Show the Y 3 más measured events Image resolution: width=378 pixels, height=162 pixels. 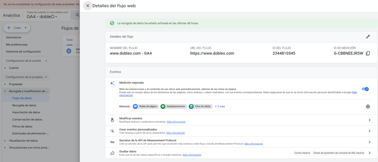click(x=220, y=107)
